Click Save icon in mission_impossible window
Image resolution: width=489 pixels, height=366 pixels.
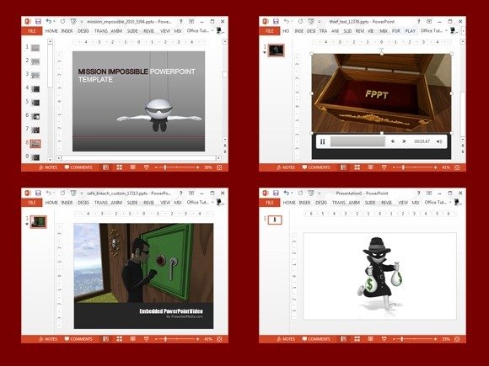(38, 22)
